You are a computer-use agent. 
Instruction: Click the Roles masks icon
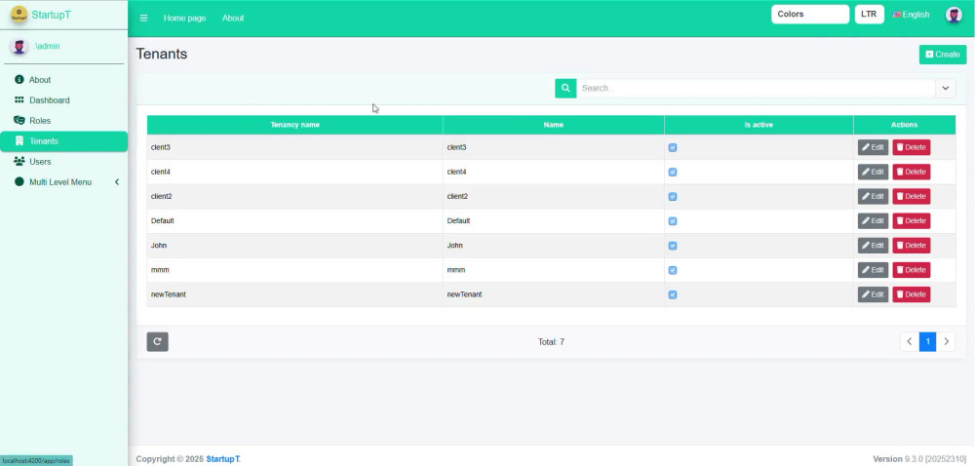pyautogui.click(x=19, y=121)
